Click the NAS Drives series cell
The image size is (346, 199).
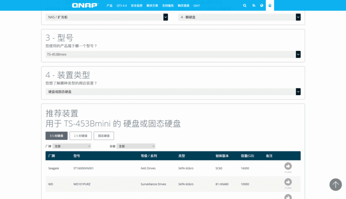pyautogui.click(x=148, y=168)
